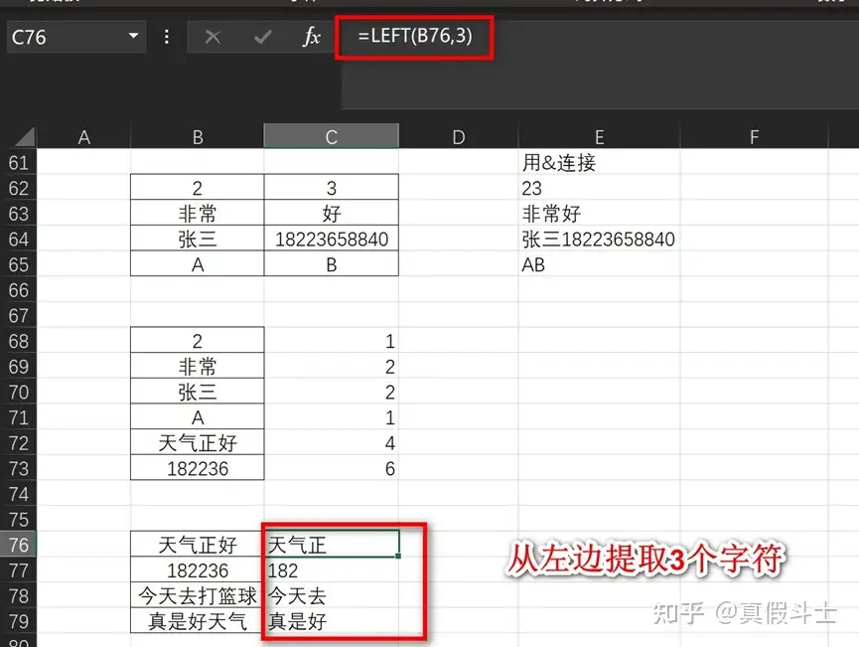Click cell C64 with phone number 18223658840

(331, 240)
